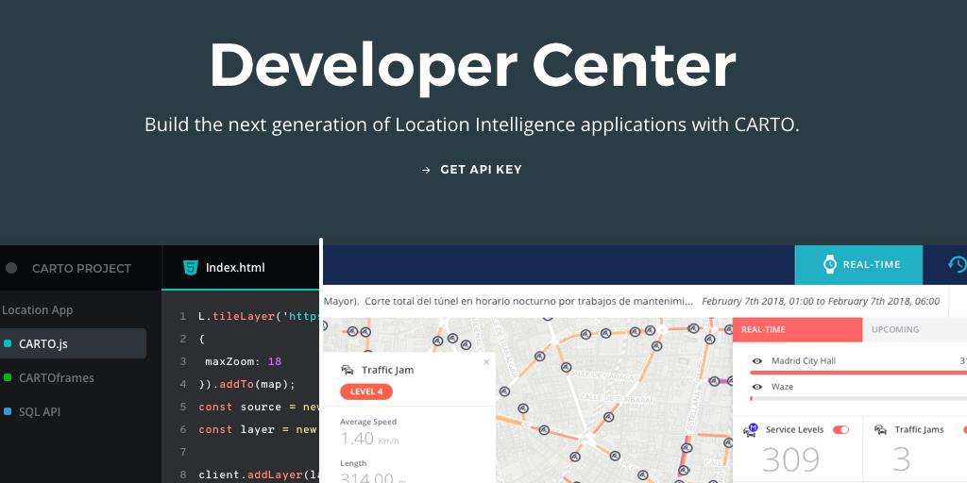967x483 pixels.
Task: Click the Traffic Jams cars icon in panel
Action: coord(881,430)
